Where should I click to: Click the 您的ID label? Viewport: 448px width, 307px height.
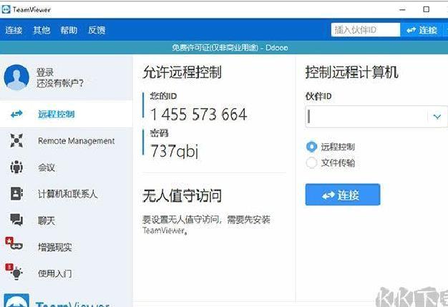pos(163,96)
